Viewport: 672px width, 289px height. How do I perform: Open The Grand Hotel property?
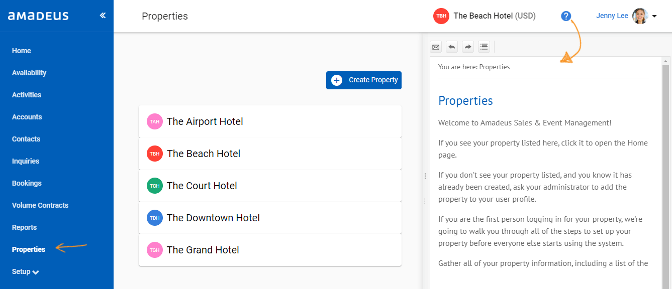[270, 250]
